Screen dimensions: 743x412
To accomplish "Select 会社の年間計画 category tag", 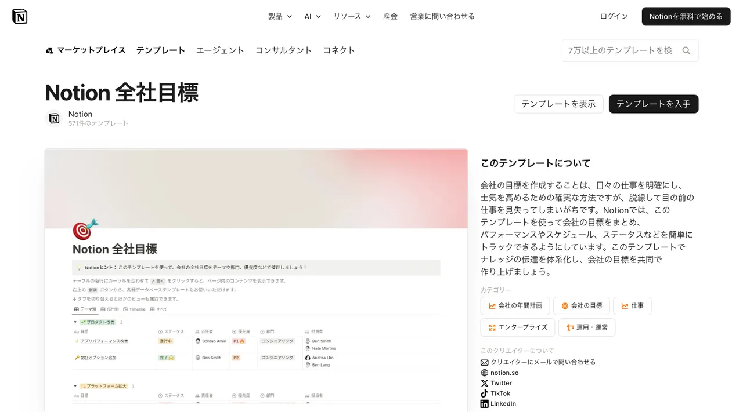I will click(515, 306).
